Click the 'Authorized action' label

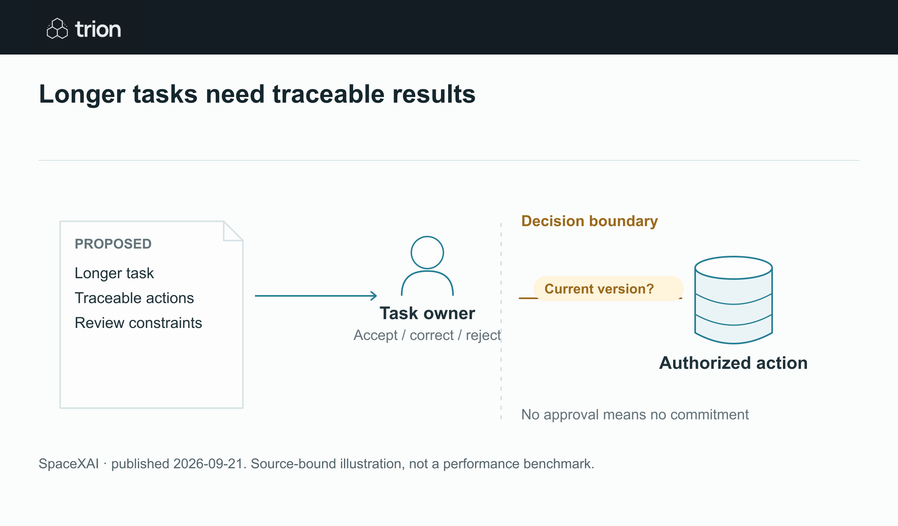(734, 363)
